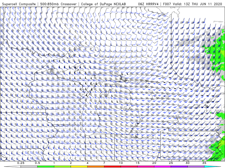The width and height of the screenshot is (225, 168).
Task: Click the "06Z HRRRV4" model run label
Action: tap(148, 4)
